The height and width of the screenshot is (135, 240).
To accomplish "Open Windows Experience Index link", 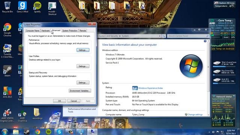I will (x=150, y=88).
